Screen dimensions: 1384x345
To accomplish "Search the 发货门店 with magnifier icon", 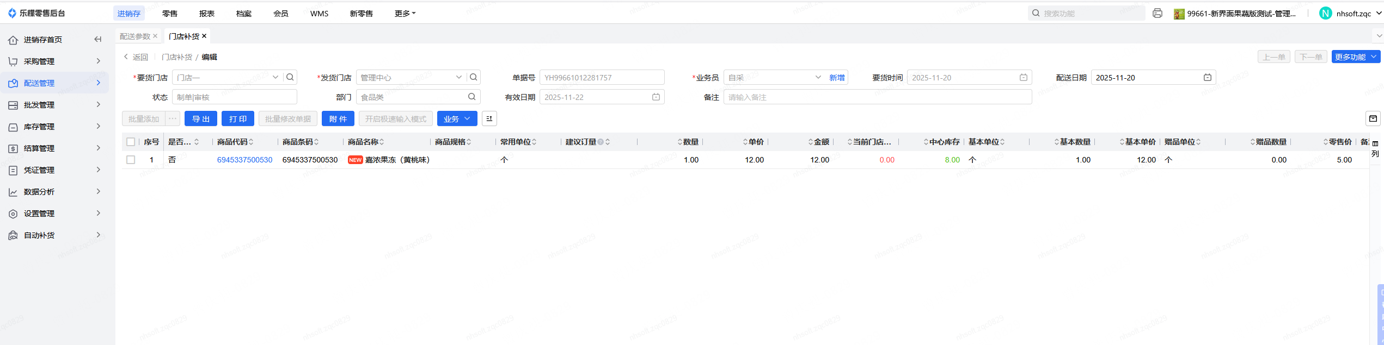I will (474, 77).
